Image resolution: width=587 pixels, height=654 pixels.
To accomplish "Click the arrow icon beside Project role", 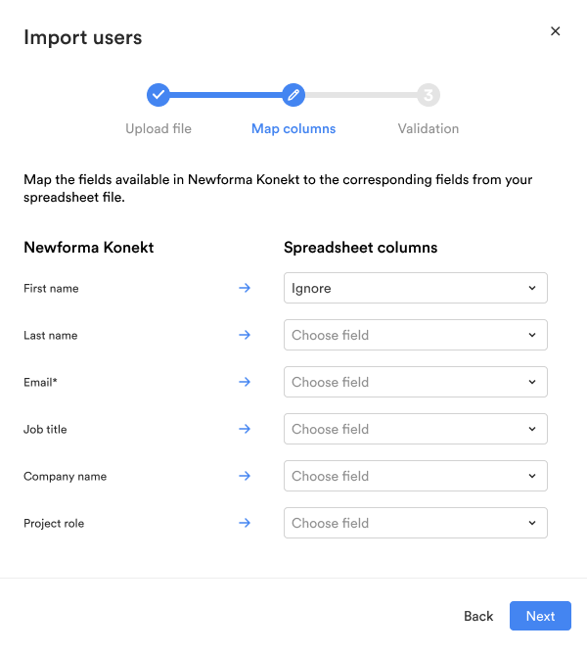I will pos(245,523).
